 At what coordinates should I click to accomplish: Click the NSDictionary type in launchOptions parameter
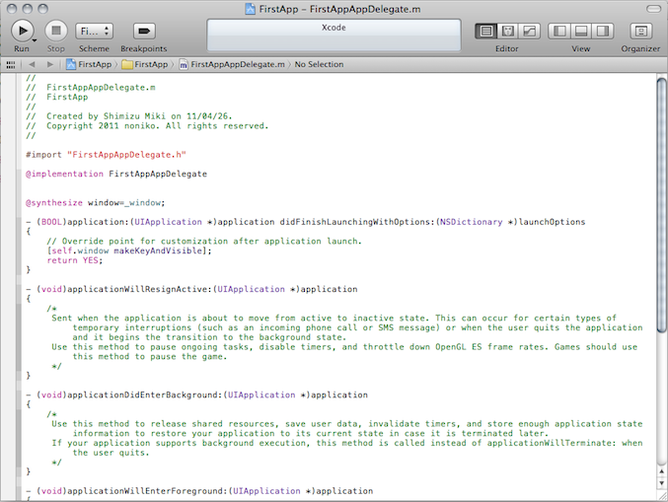(472, 222)
